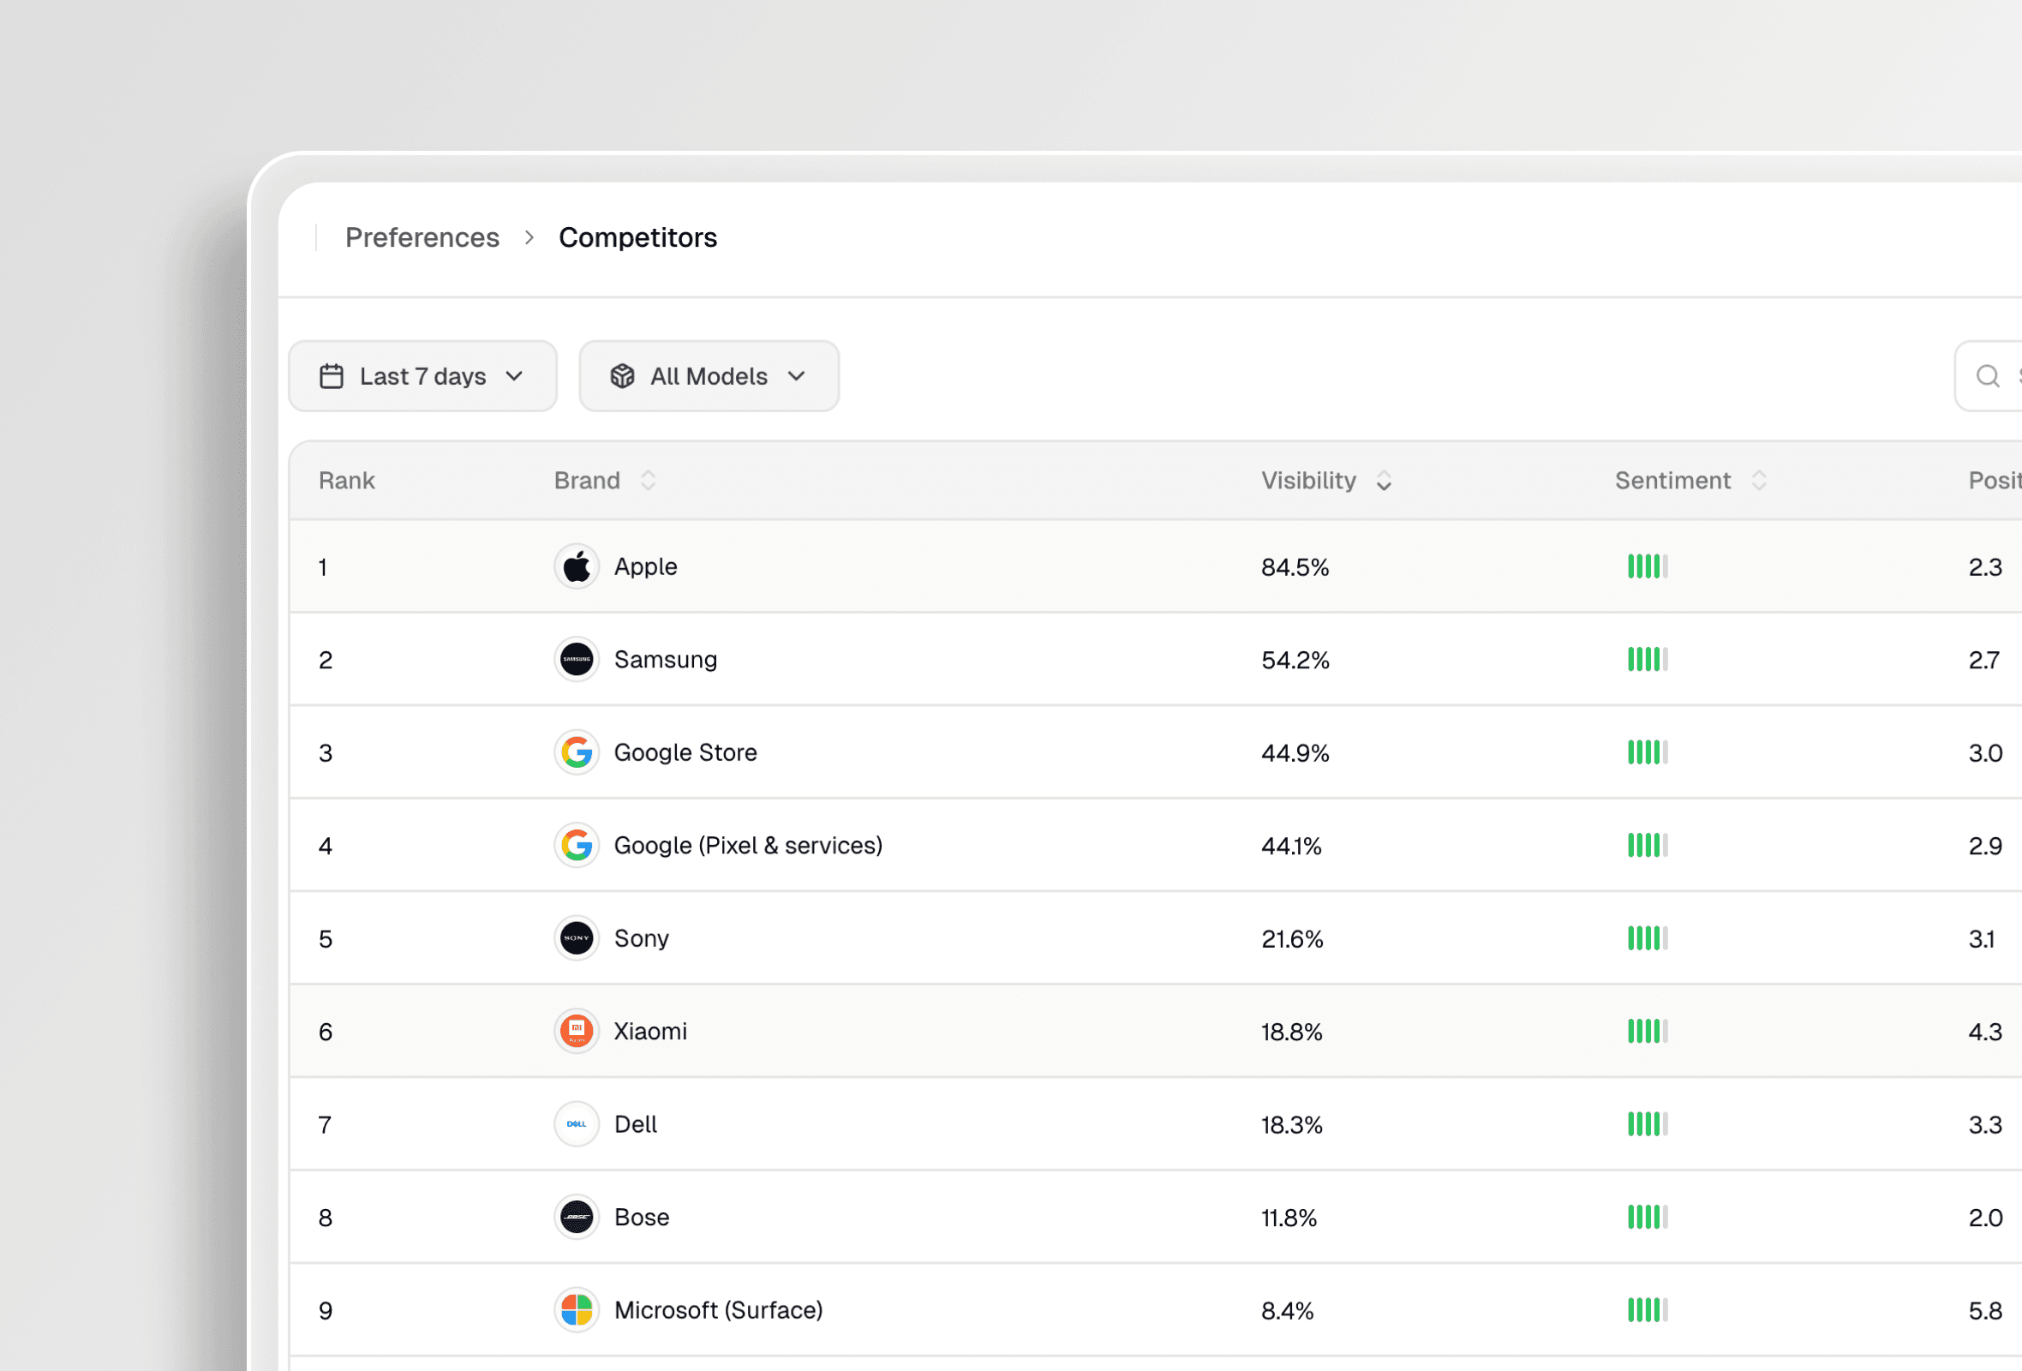2022x1371 pixels.
Task: Navigate back to Preferences via breadcrumb
Action: click(422, 236)
